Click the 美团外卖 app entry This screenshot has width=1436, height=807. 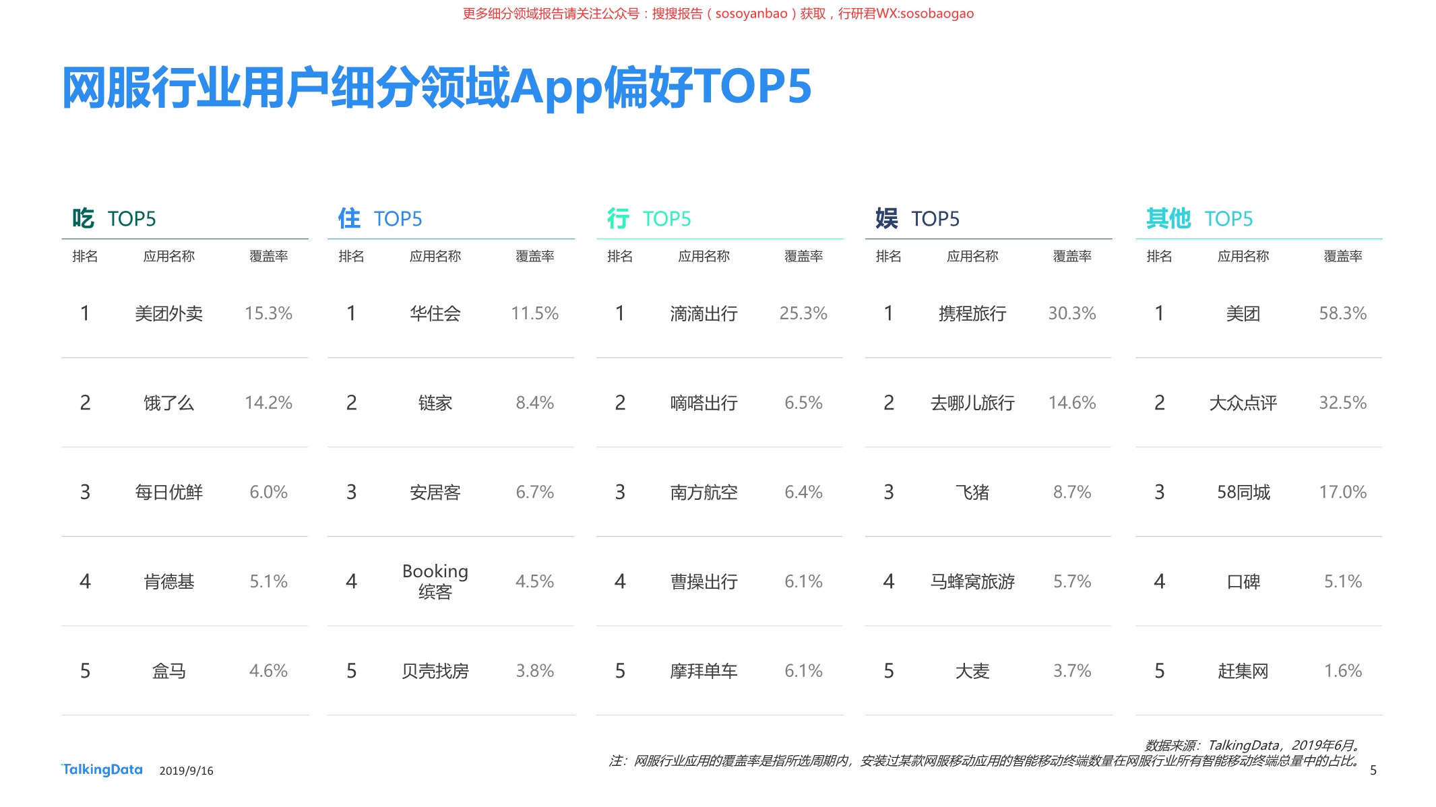169,313
